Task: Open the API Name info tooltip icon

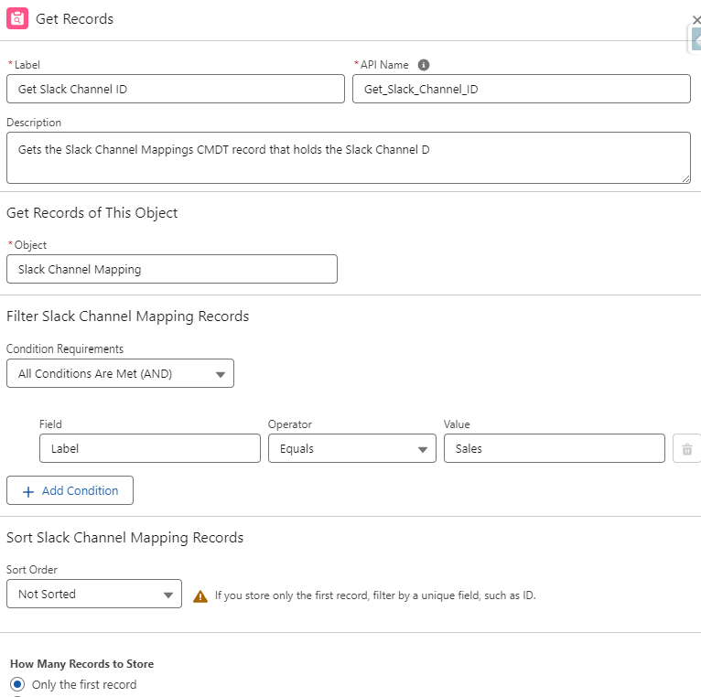Action: (x=424, y=65)
